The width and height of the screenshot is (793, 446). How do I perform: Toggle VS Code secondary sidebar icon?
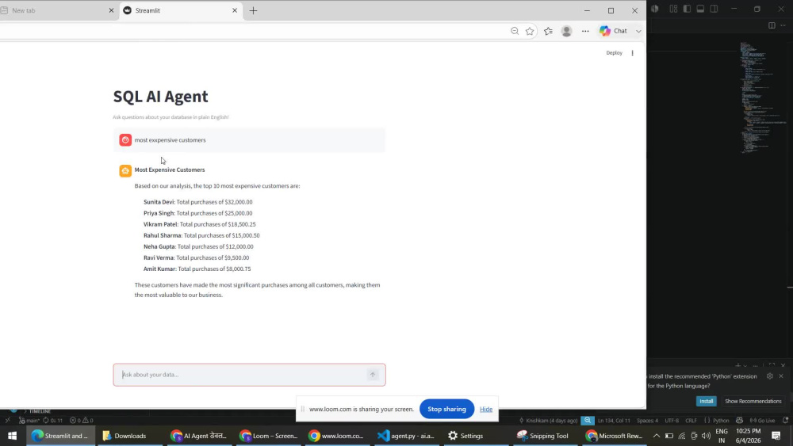pyautogui.click(x=714, y=9)
